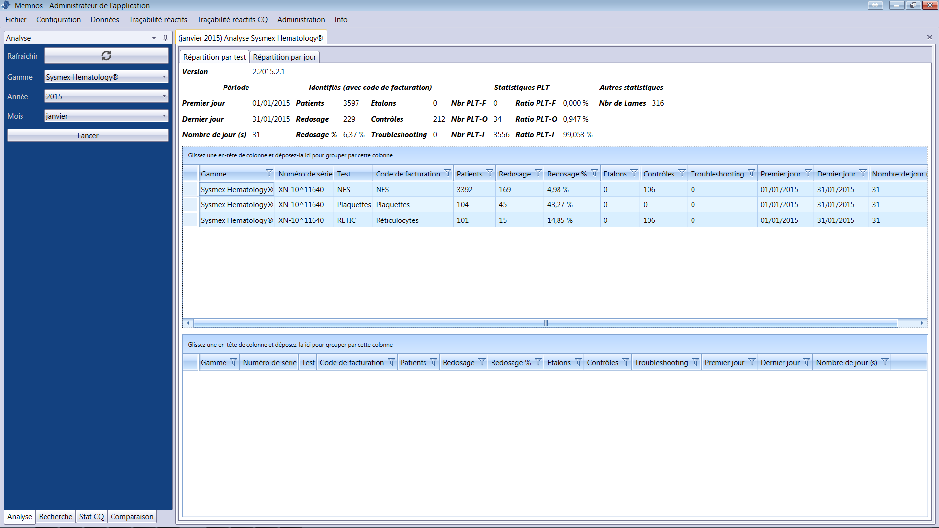Open the Fichier menu
939x528 pixels.
pyautogui.click(x=16, y=20)
